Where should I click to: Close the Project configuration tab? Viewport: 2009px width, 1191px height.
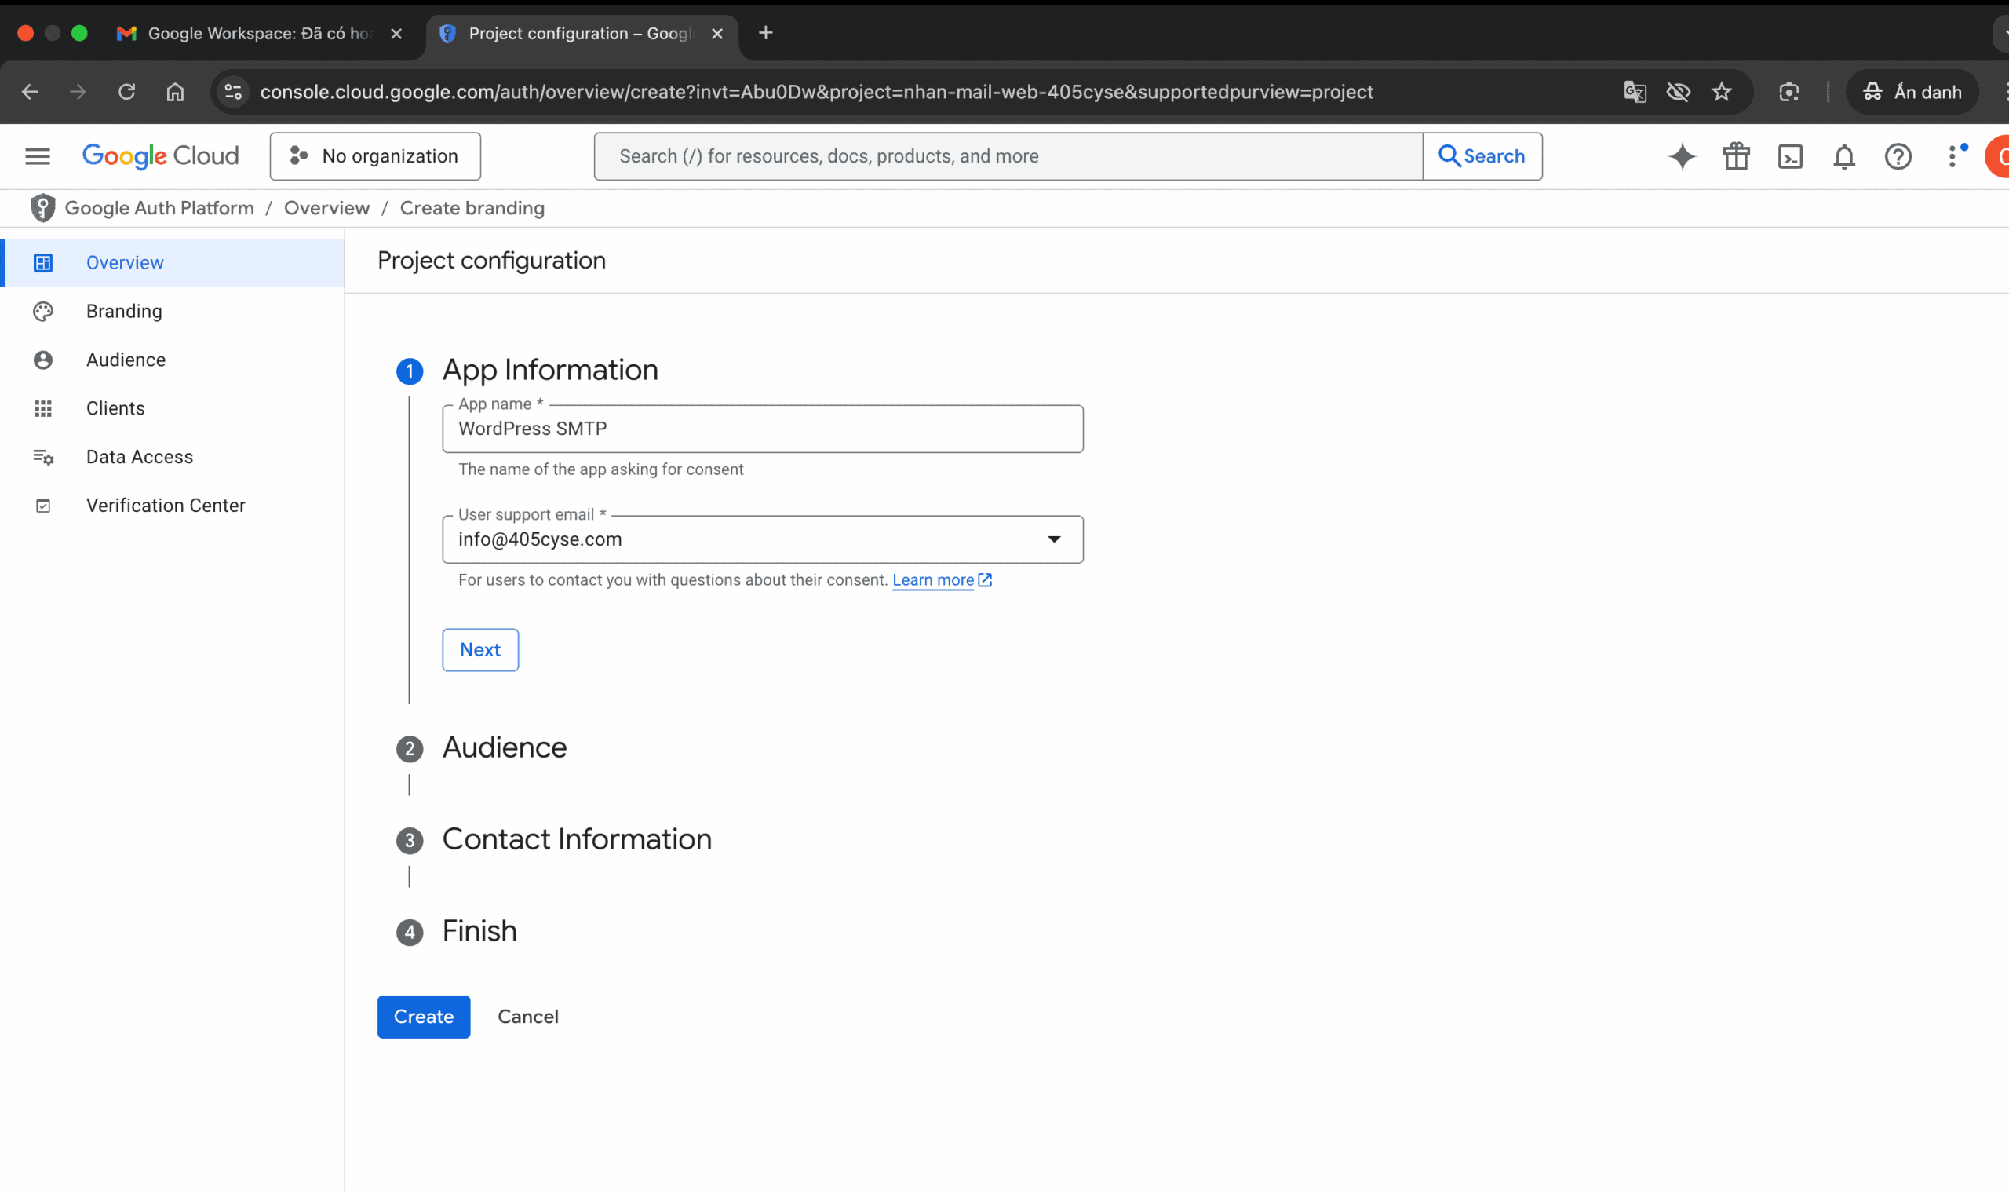coord(718,34)
